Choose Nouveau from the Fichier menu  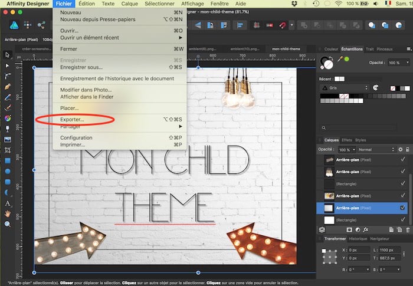tap(120, 12)
